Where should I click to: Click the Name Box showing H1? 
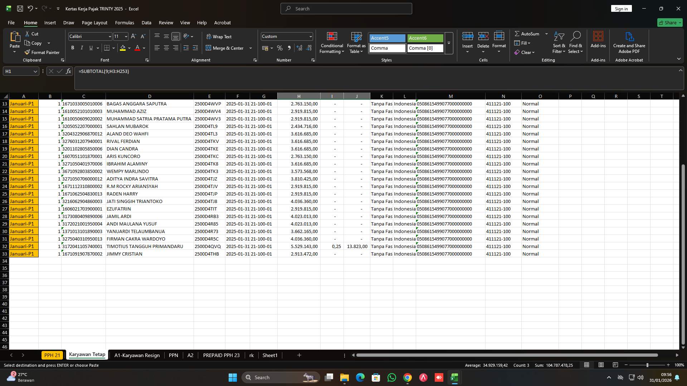tap(18, 71)
